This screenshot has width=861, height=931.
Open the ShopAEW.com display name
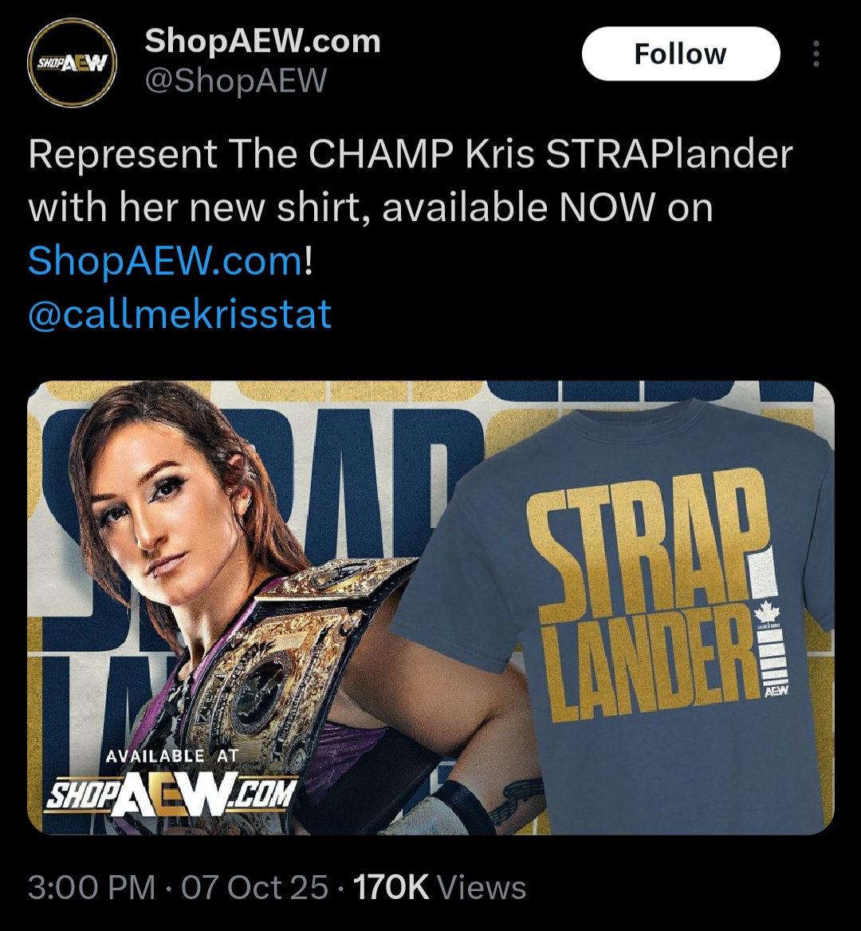[262, 41]
